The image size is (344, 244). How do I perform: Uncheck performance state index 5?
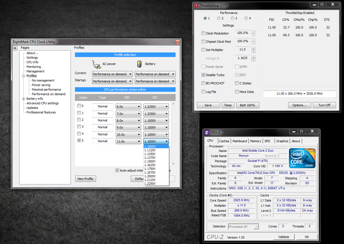tap(79, 141)
